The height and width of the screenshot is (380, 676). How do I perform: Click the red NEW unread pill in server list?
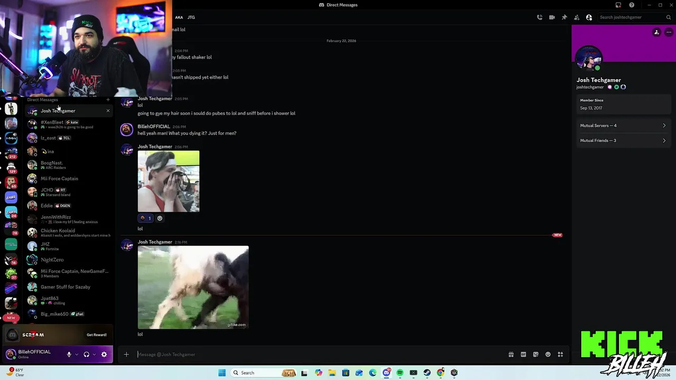click(11, 318)
